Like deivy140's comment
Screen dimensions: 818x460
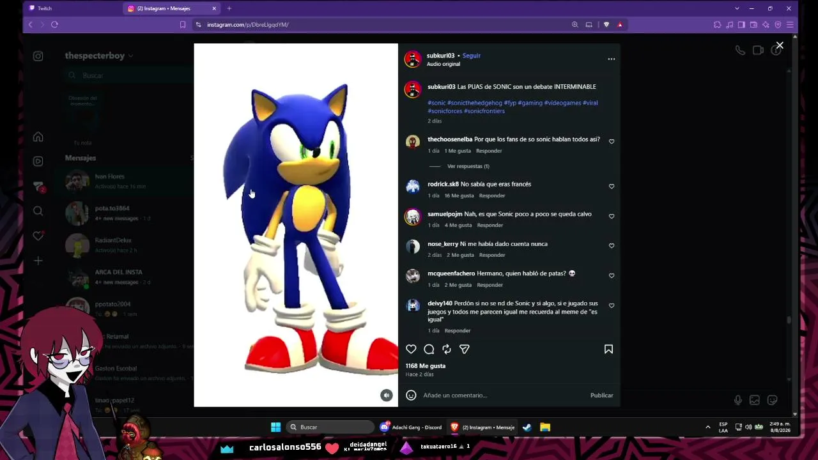pos(612,306)
